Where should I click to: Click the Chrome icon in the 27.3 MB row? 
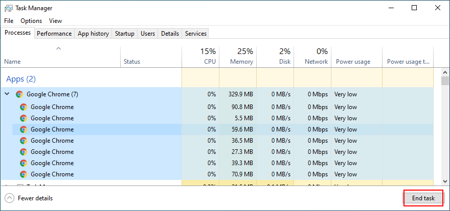pos(23,152)
